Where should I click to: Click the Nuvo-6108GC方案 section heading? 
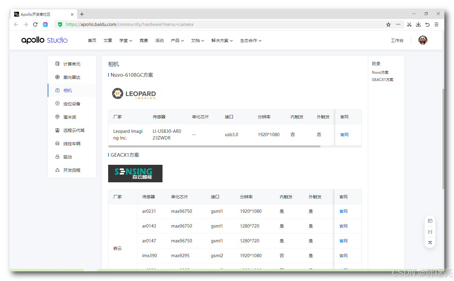132,75
